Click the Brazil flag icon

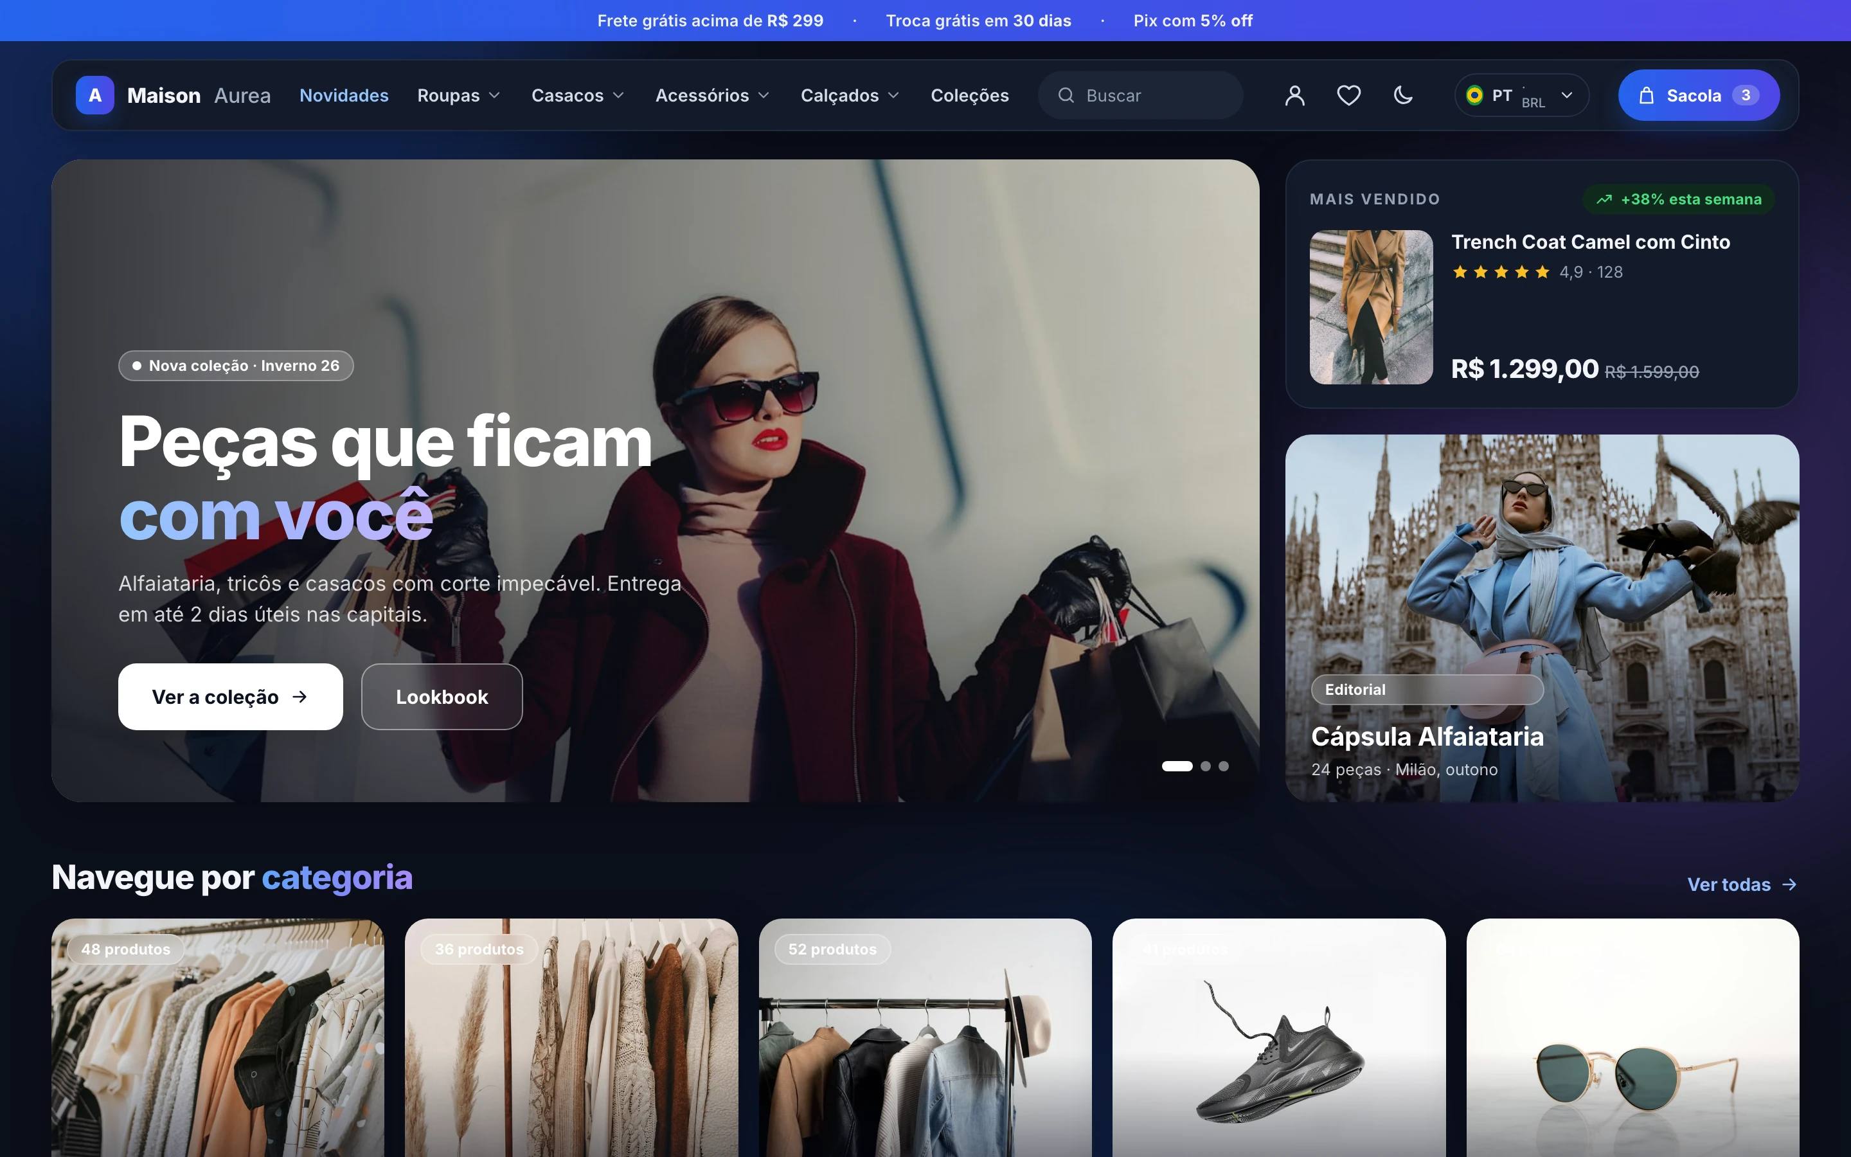1474,96
